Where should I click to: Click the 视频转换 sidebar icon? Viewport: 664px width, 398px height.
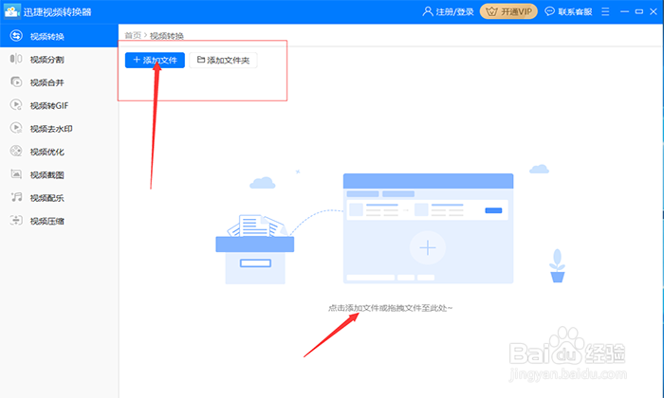[x=16, y=36]
